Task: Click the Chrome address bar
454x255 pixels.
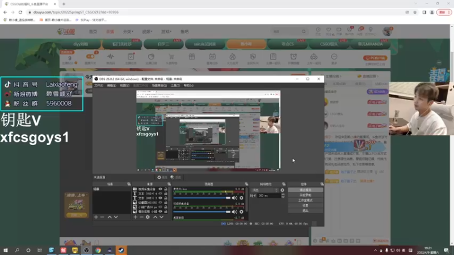Action: 215,12
